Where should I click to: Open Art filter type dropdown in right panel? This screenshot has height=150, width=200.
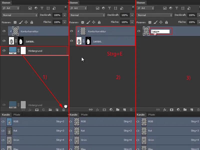point(145,8)
